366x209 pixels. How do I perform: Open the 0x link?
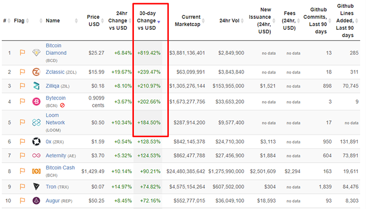48,142
